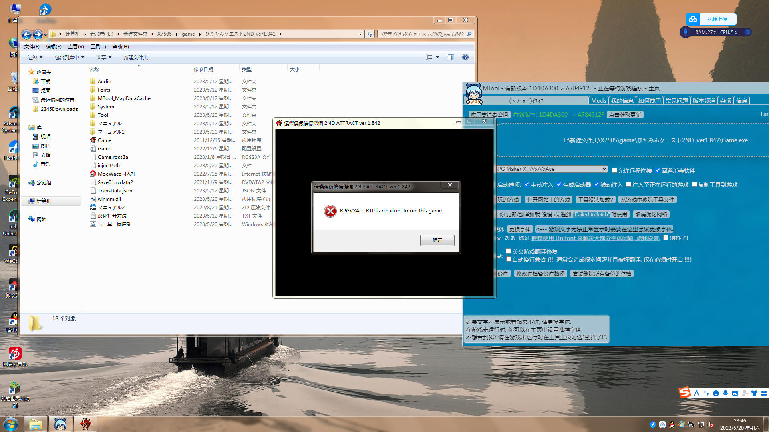Enable 允许远程连接 checkbox
The width and height of the screenshot is (769, 432).
[614, 170]
